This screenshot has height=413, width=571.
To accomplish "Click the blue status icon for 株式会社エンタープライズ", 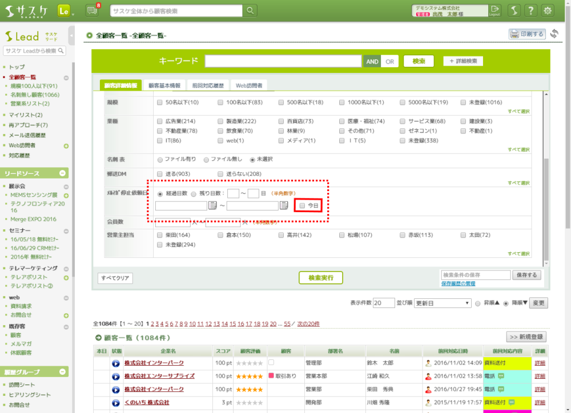I will (x=115, y=376).
